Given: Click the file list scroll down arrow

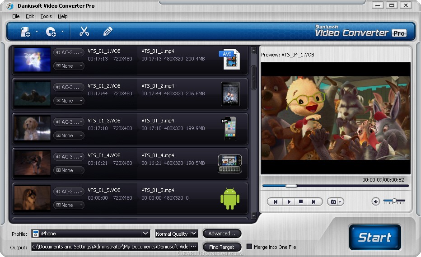Looking at the screenshot, I should pos(253,215).
